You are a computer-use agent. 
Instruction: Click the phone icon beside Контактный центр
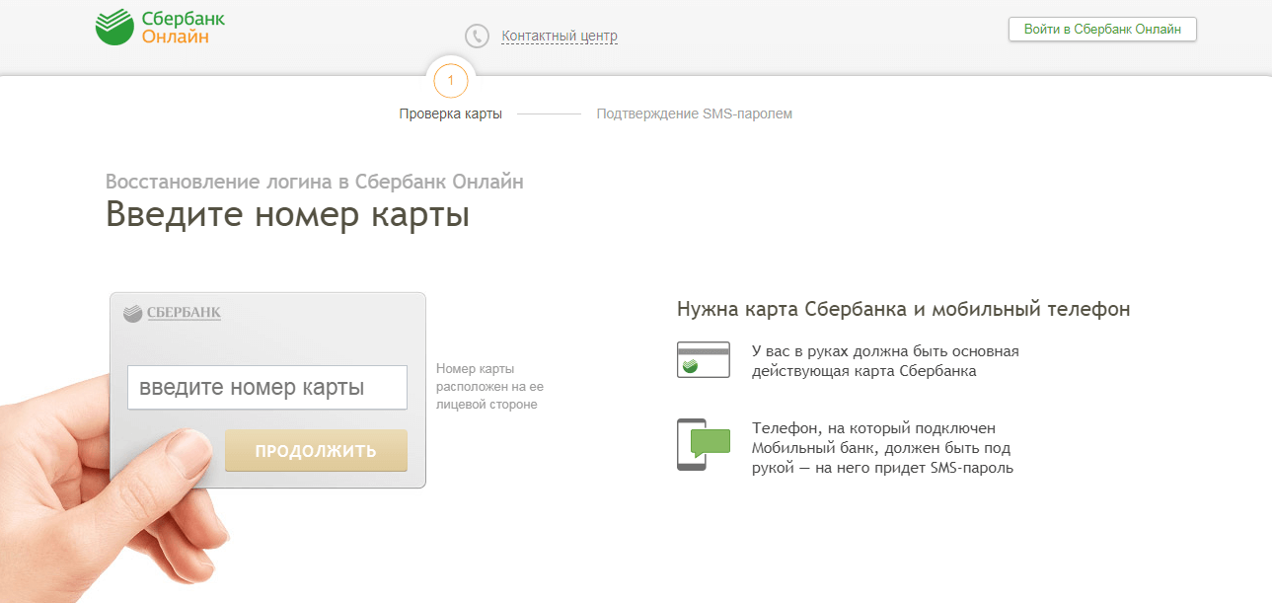pyautogui.click(x=478, y=37)
